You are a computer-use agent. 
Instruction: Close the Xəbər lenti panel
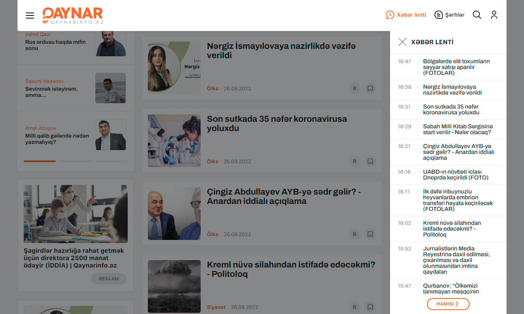(x=402, y=42)
